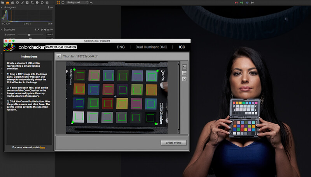Screen dimensions: 311x177
Task: Open Histogram panel help question mark
Action: [x=48, y=7]
